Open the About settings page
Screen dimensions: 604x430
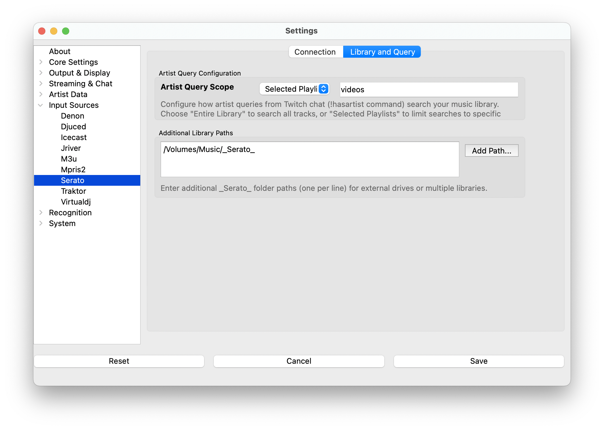click(x=60, y=51)
